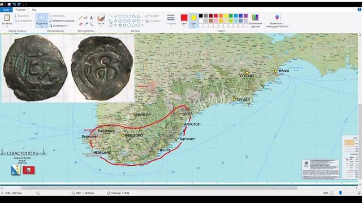The width and height of the screenshot is (362, 203).
Task: Expand the Paste (Вставить) dropdown arrow
Action: (x=7, y=27)
